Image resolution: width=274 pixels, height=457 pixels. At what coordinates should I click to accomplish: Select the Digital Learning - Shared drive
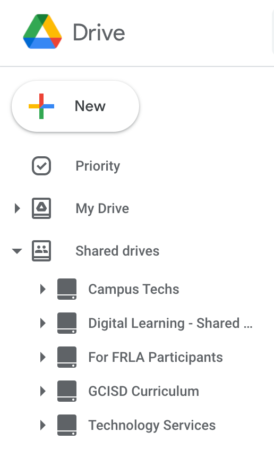[170, 323]
